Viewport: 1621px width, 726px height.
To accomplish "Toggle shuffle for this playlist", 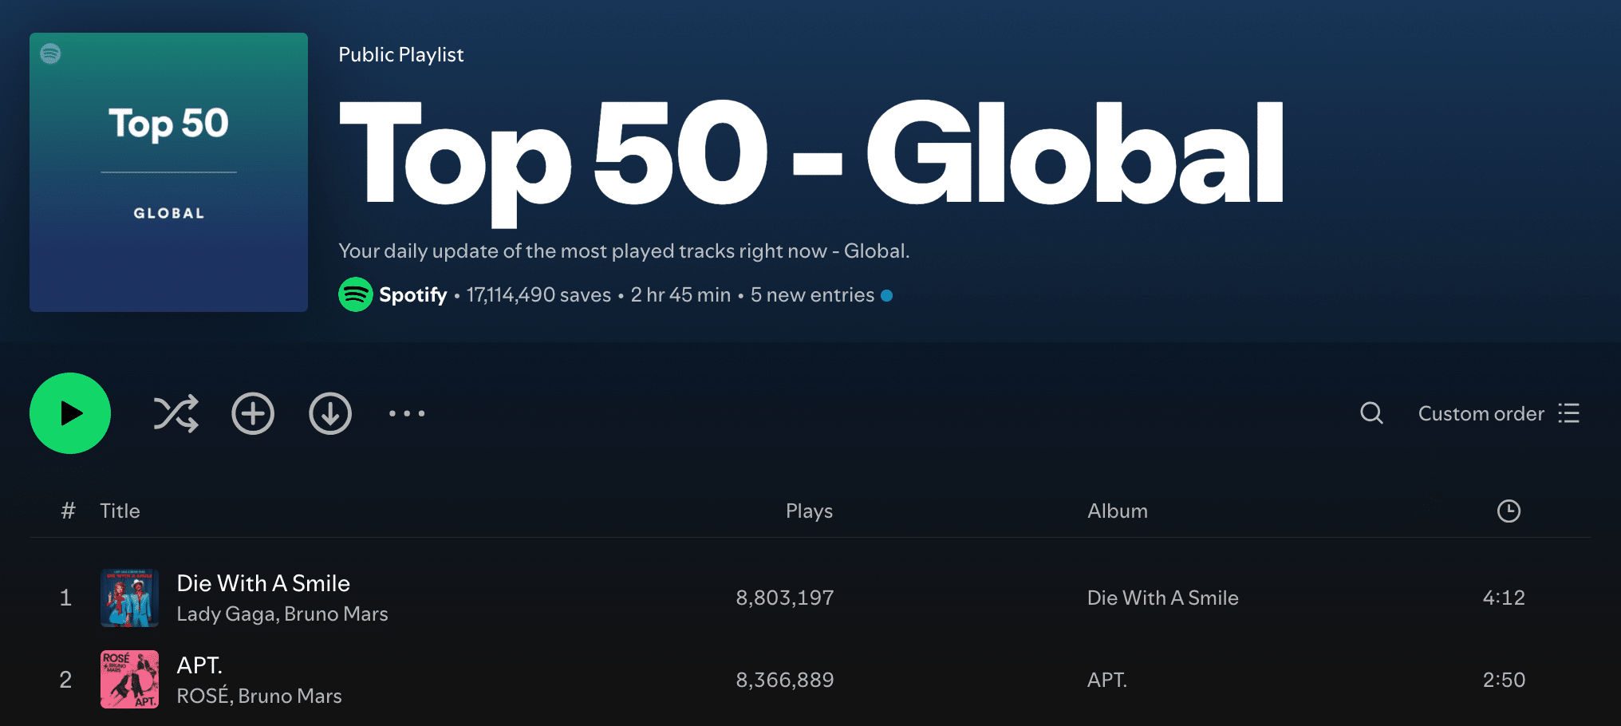I will [x=176, y=413].
